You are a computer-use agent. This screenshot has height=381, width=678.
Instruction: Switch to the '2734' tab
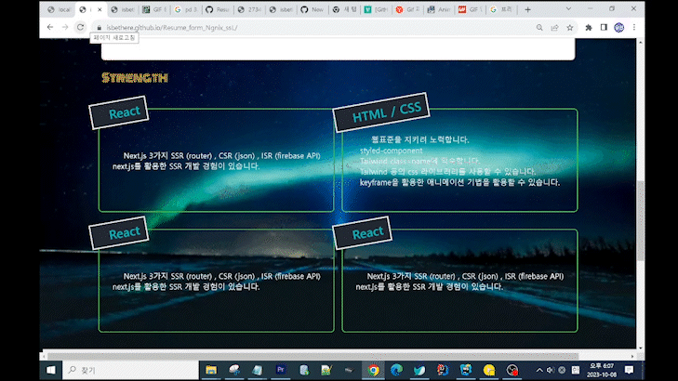pos(249,9)
